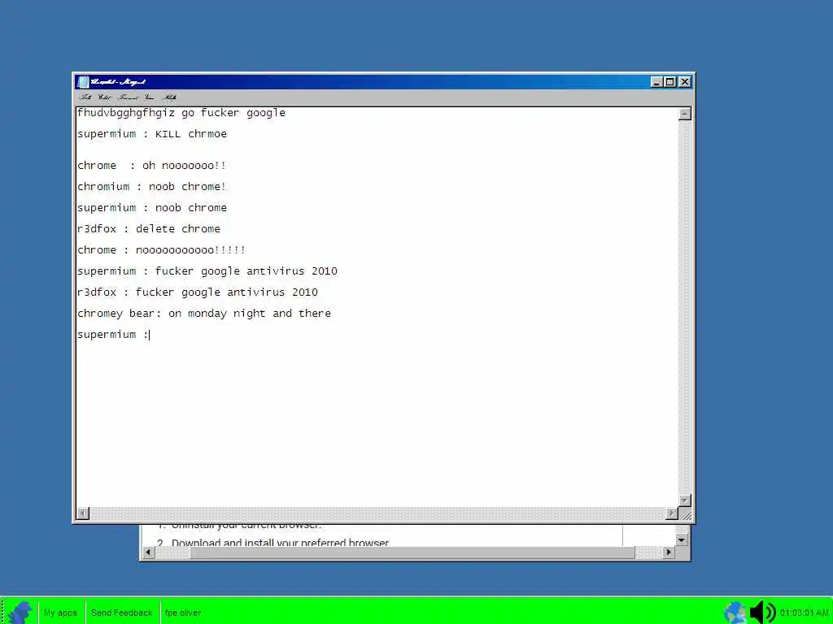833x624 pixels.
Task: Open the File menu in Notepad
Action: [85, 97]
